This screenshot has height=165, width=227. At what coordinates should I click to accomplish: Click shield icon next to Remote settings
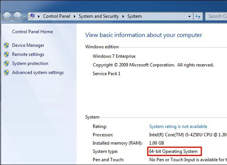(x=6, y=54)
